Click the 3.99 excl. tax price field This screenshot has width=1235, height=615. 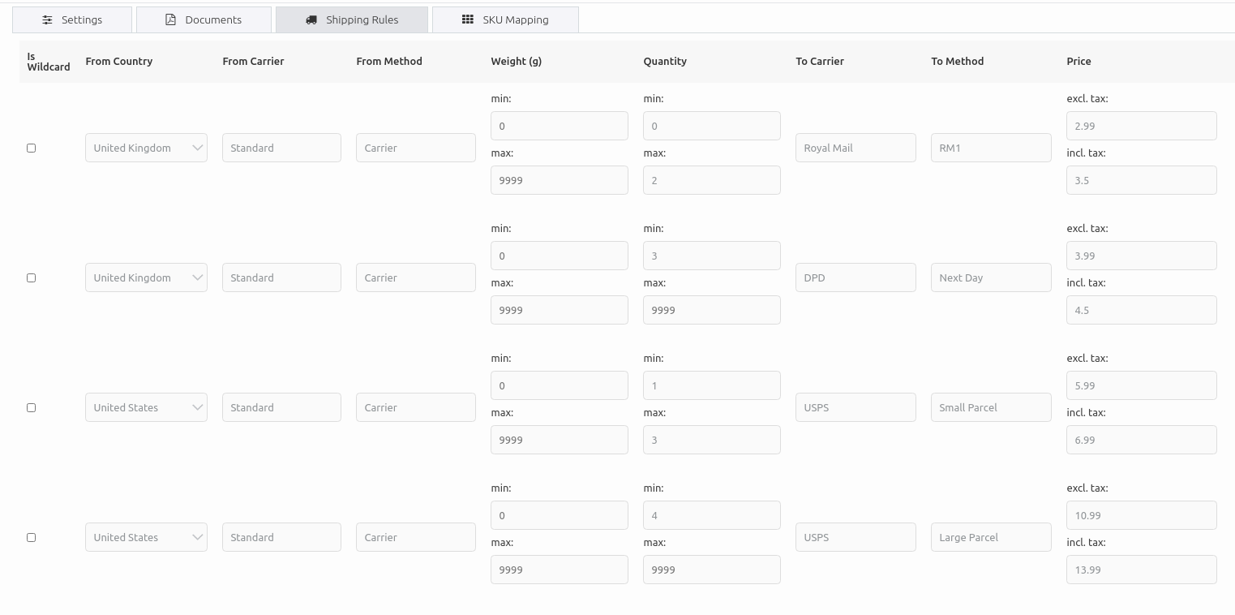1142,256
